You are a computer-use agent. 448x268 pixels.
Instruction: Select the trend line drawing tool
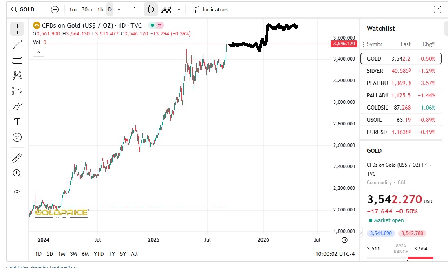pos(17,44)
